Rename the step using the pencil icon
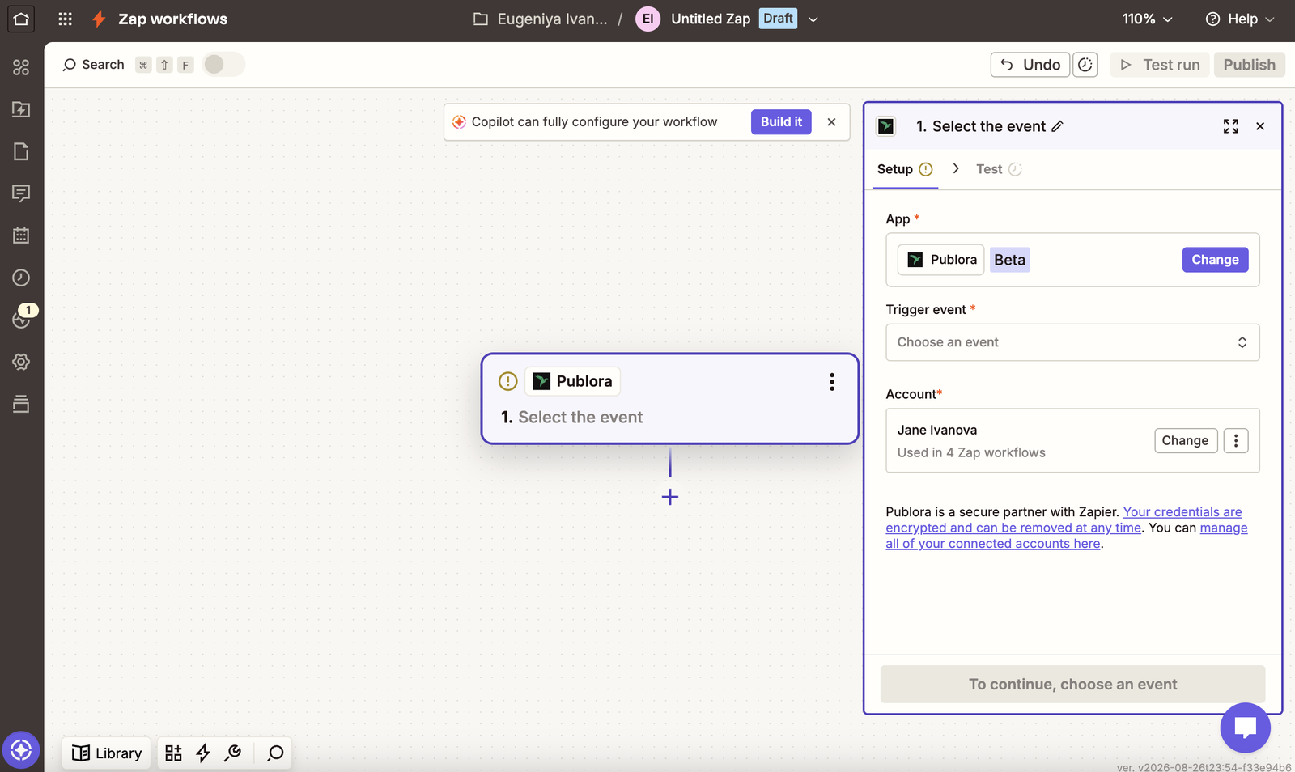 1058,126
